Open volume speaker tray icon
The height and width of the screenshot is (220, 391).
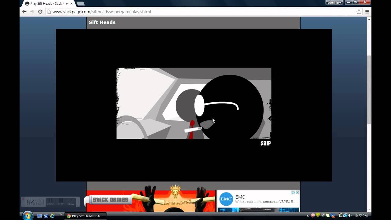click(350, 216)
